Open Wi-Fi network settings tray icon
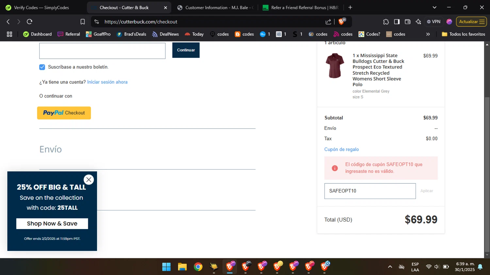 tap(429, 267)
